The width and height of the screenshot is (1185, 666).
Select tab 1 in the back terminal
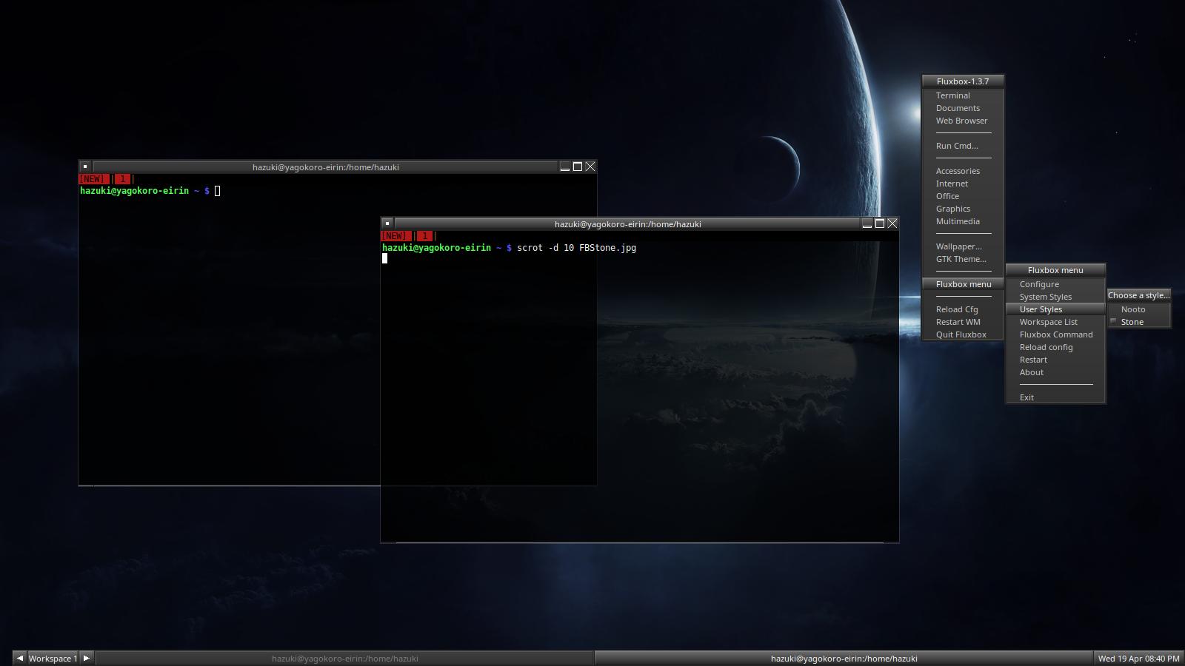(122, 179)
